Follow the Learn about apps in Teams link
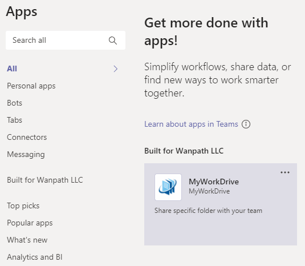Image resolution: width=305 pixels, height=266 pixels. click(x=191, y=124)
